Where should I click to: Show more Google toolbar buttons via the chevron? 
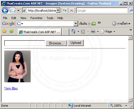pyautogui.click(x=99, y=23)
